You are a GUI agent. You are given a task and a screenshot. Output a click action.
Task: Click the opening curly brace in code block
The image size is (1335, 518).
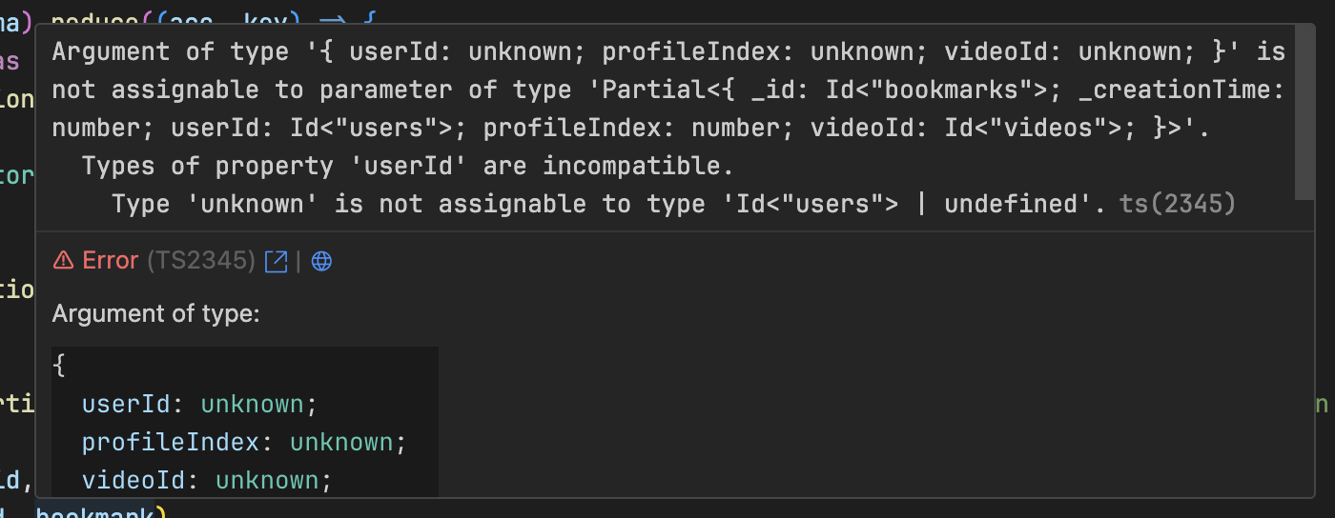click(x=60, y=367)
